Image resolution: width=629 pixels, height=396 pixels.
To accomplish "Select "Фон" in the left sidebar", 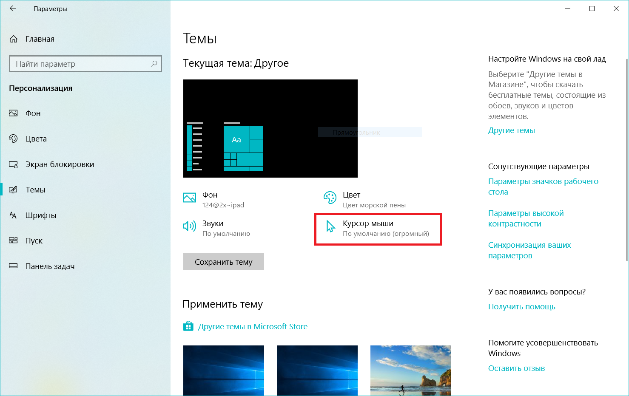I will point(34,113).
